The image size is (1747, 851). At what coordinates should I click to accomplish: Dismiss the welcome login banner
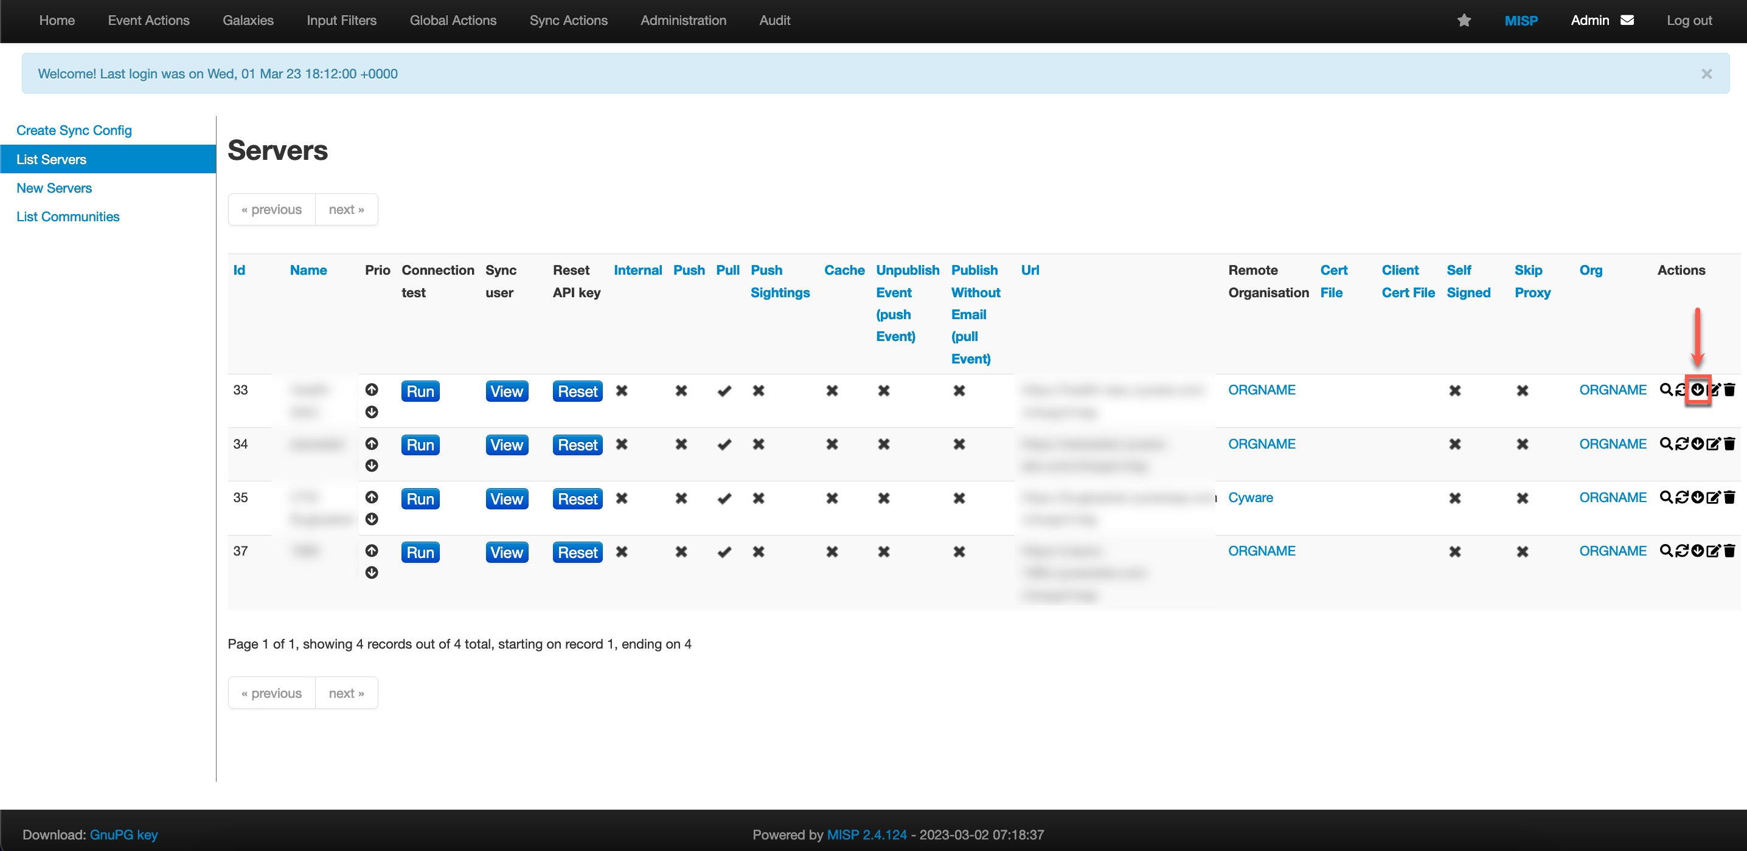pos(1706,74)
